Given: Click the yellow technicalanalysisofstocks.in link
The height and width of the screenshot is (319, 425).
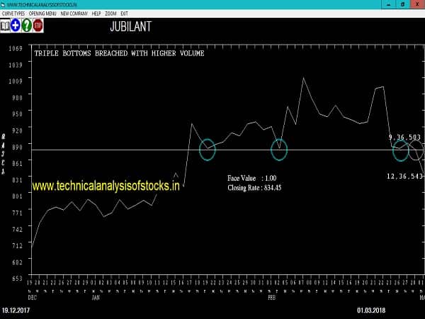Looking at the screenshot, I should coord(106,186).
